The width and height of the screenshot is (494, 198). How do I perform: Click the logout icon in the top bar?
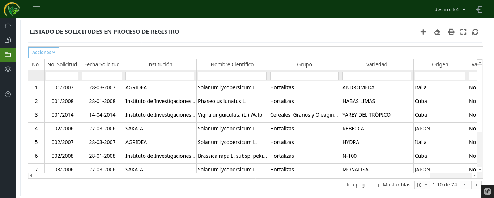point(480,9)
